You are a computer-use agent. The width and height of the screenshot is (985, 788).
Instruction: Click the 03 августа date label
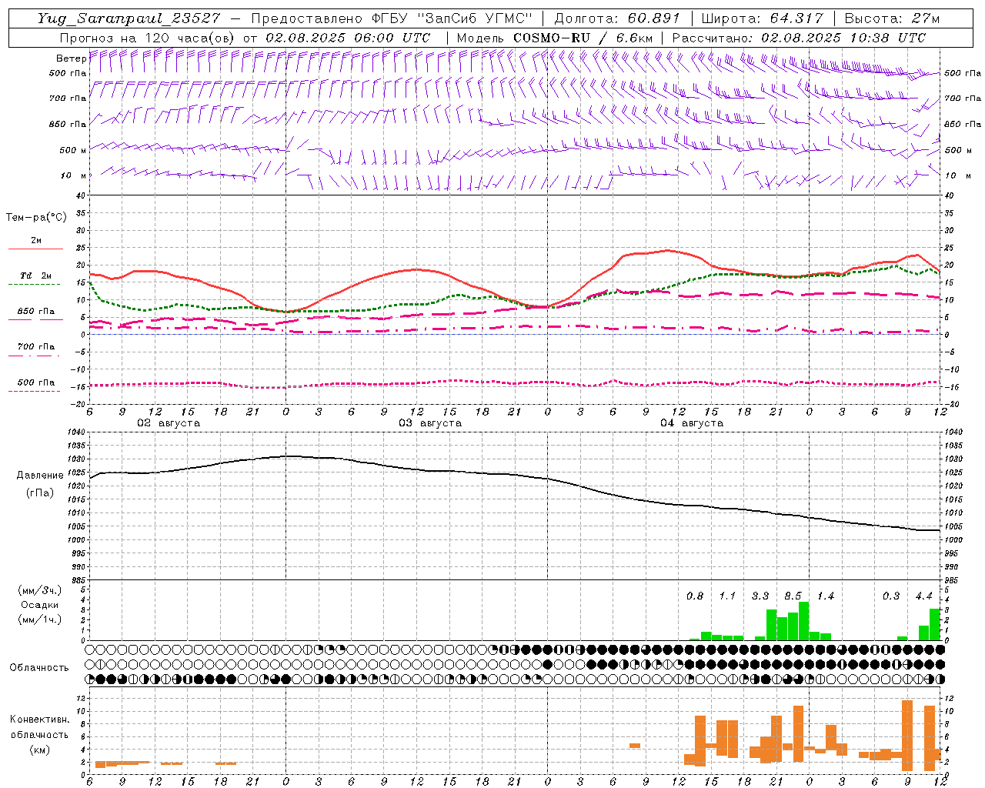430,423
